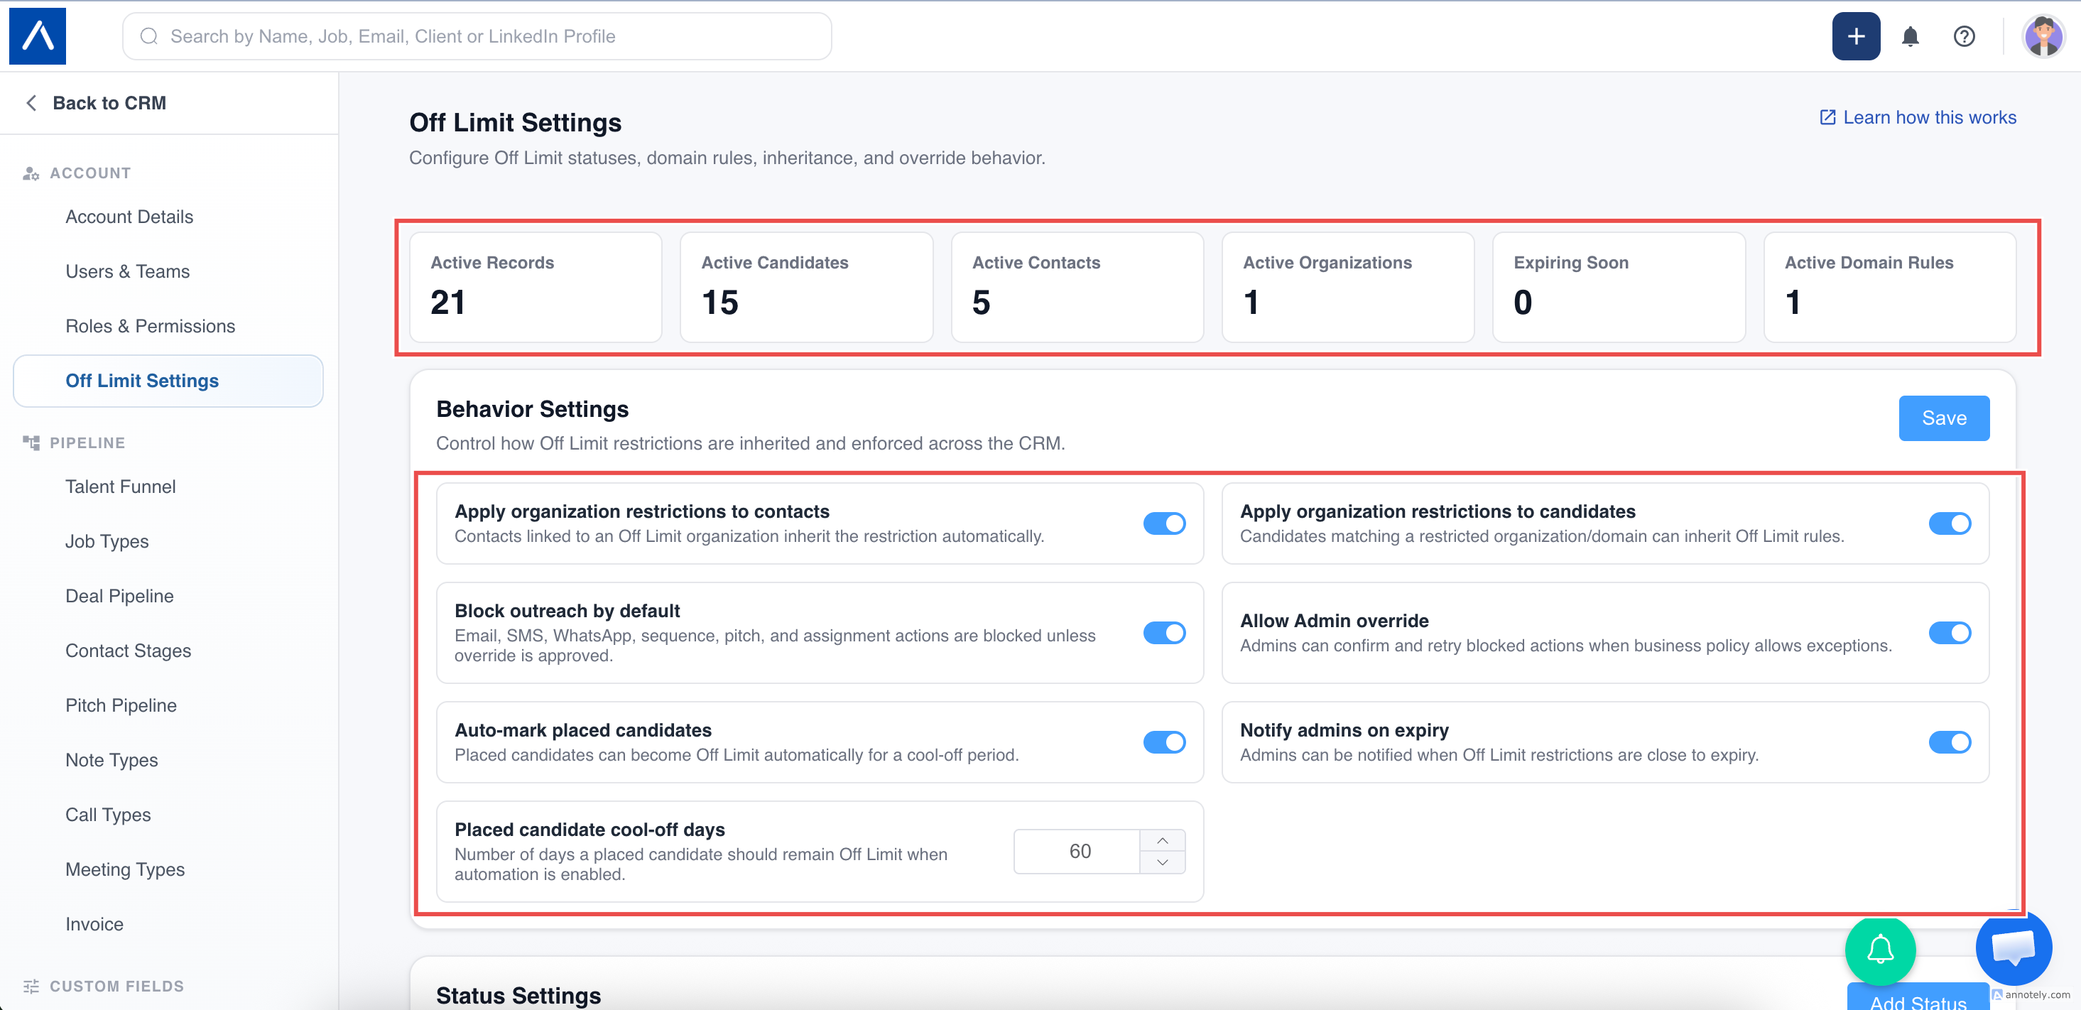Click the app logo in the top-left corner
The image size is (2081, 1010).
pyautogui.click(x=37, y=36)
